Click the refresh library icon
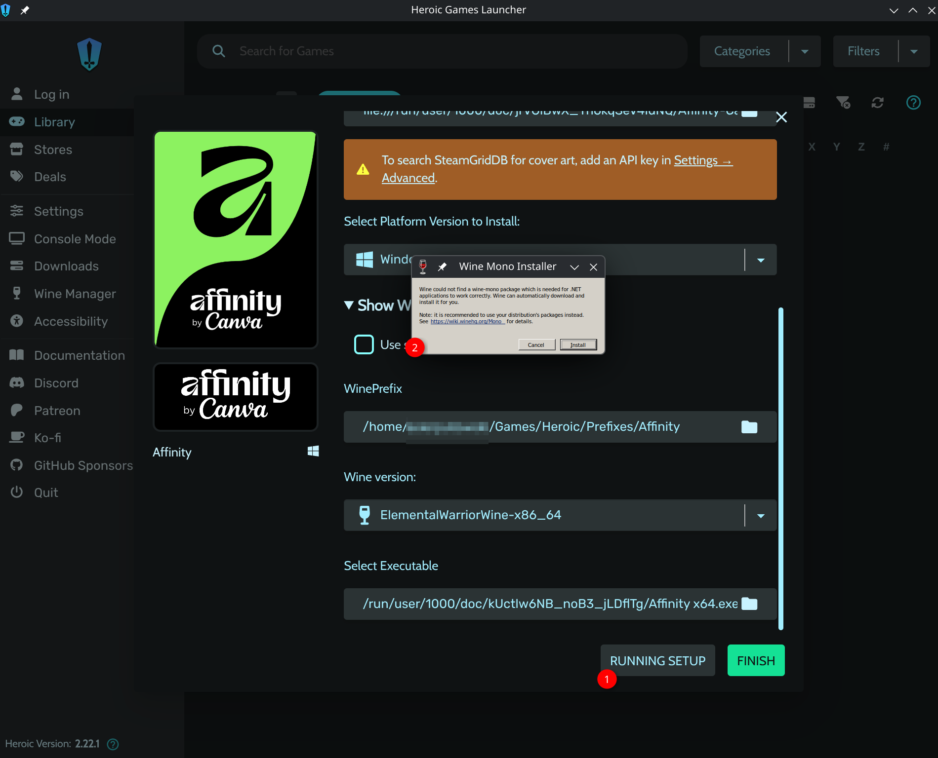 [x=878, y=103]
